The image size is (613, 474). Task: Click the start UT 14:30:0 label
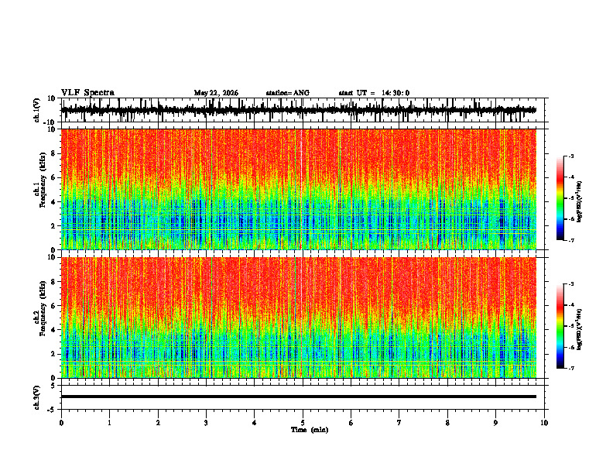click(x=374, y=93)
